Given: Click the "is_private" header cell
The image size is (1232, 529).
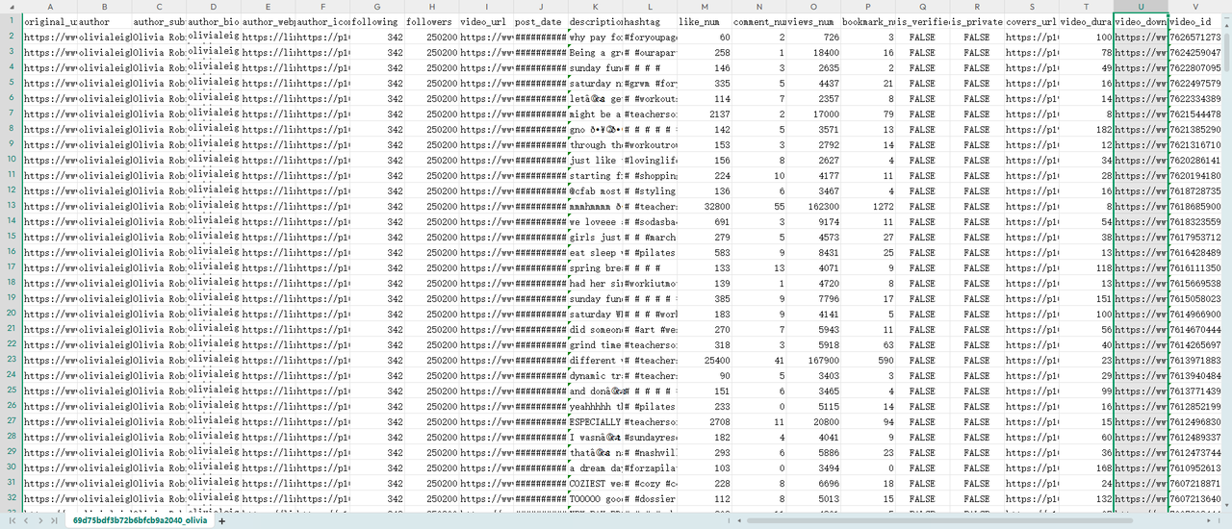Looking at the screenshot, I should (x=977, y=21).
